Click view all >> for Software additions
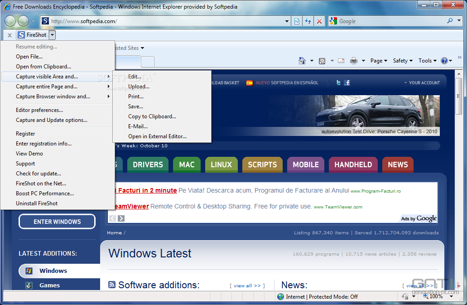Viewport: 467px width, 305px height. pyautogui.click(x=247, y=286)
